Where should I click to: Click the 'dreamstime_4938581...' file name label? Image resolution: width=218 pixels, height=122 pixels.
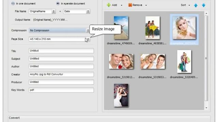point(152,43)
